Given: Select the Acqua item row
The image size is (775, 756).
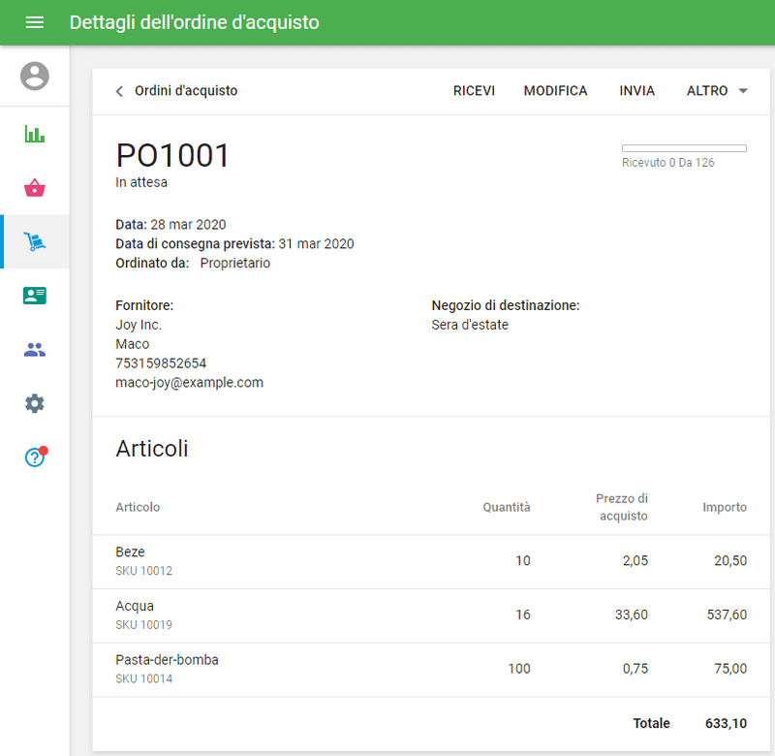Looking at the screenshot, I should coord(431,615).
